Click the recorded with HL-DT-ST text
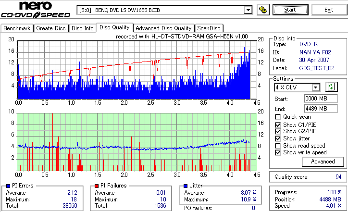 [x=182, y=37]
